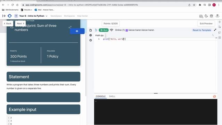Click the Online (1) status text
The height and width of the screenshot is (125, 222).
click(x=120, y=30)
